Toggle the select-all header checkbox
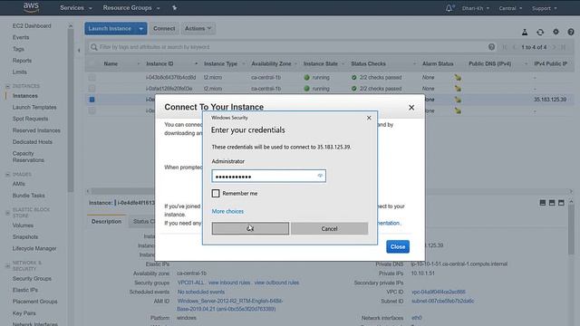This screenshot has height=326, width=580. pyautogui.click(x=92, y=63)
